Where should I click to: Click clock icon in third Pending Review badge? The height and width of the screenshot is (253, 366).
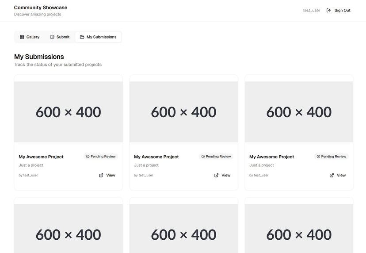pyautogui.click(x=319, y=157)
